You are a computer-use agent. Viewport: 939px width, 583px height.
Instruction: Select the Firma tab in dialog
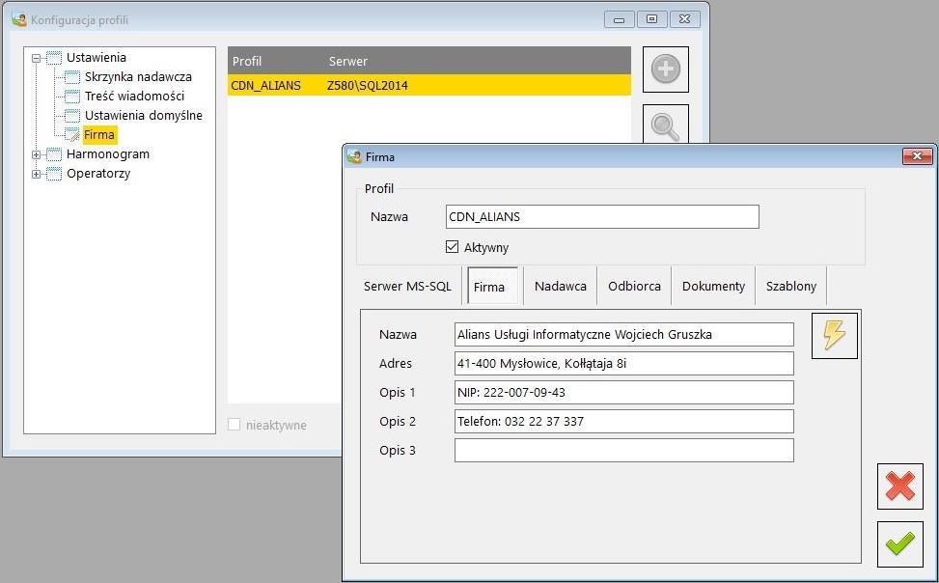click(x=491, y=287)
